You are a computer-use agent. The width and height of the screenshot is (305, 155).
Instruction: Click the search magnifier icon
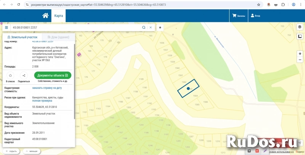click(144, 28)
